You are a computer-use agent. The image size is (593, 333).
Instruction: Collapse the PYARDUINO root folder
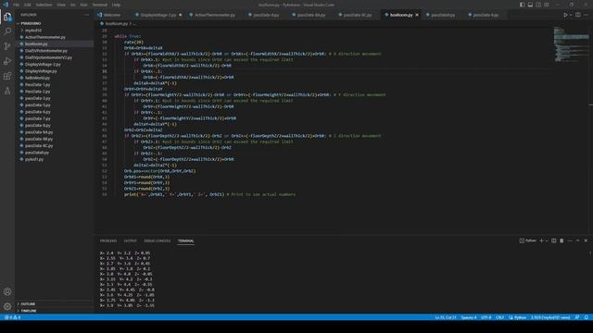coord(31,23)
